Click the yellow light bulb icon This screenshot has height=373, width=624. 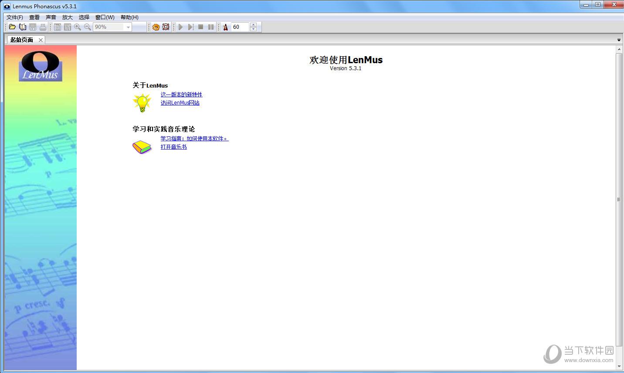pyautogui.click(x=142, y=103)
